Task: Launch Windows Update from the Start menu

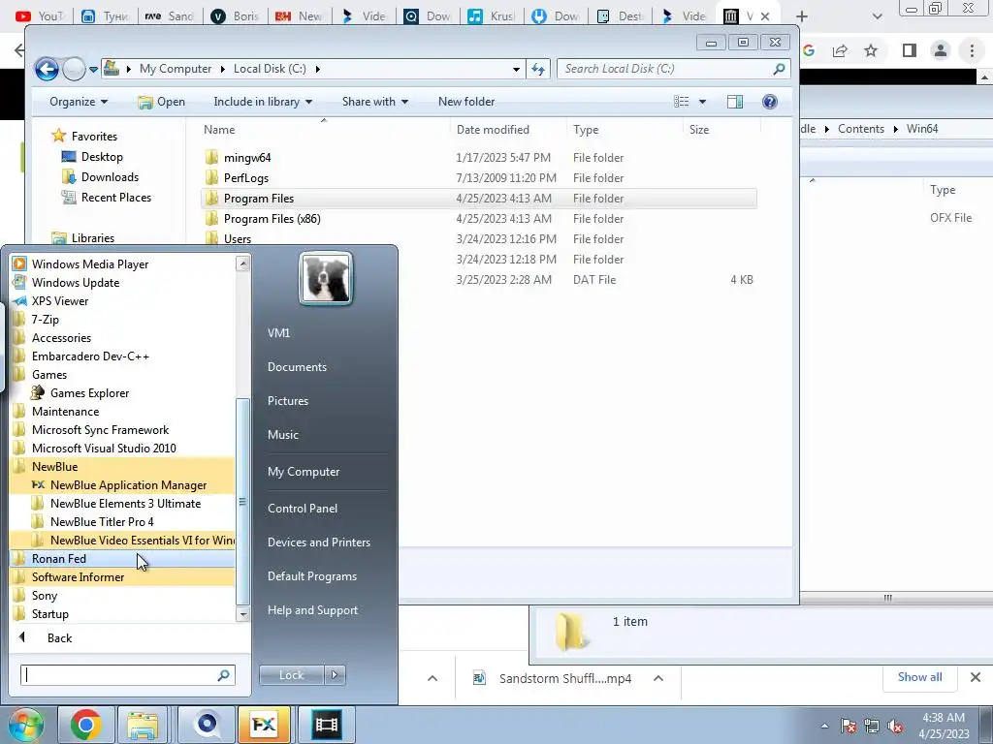Action: click(x=76, y=282)
